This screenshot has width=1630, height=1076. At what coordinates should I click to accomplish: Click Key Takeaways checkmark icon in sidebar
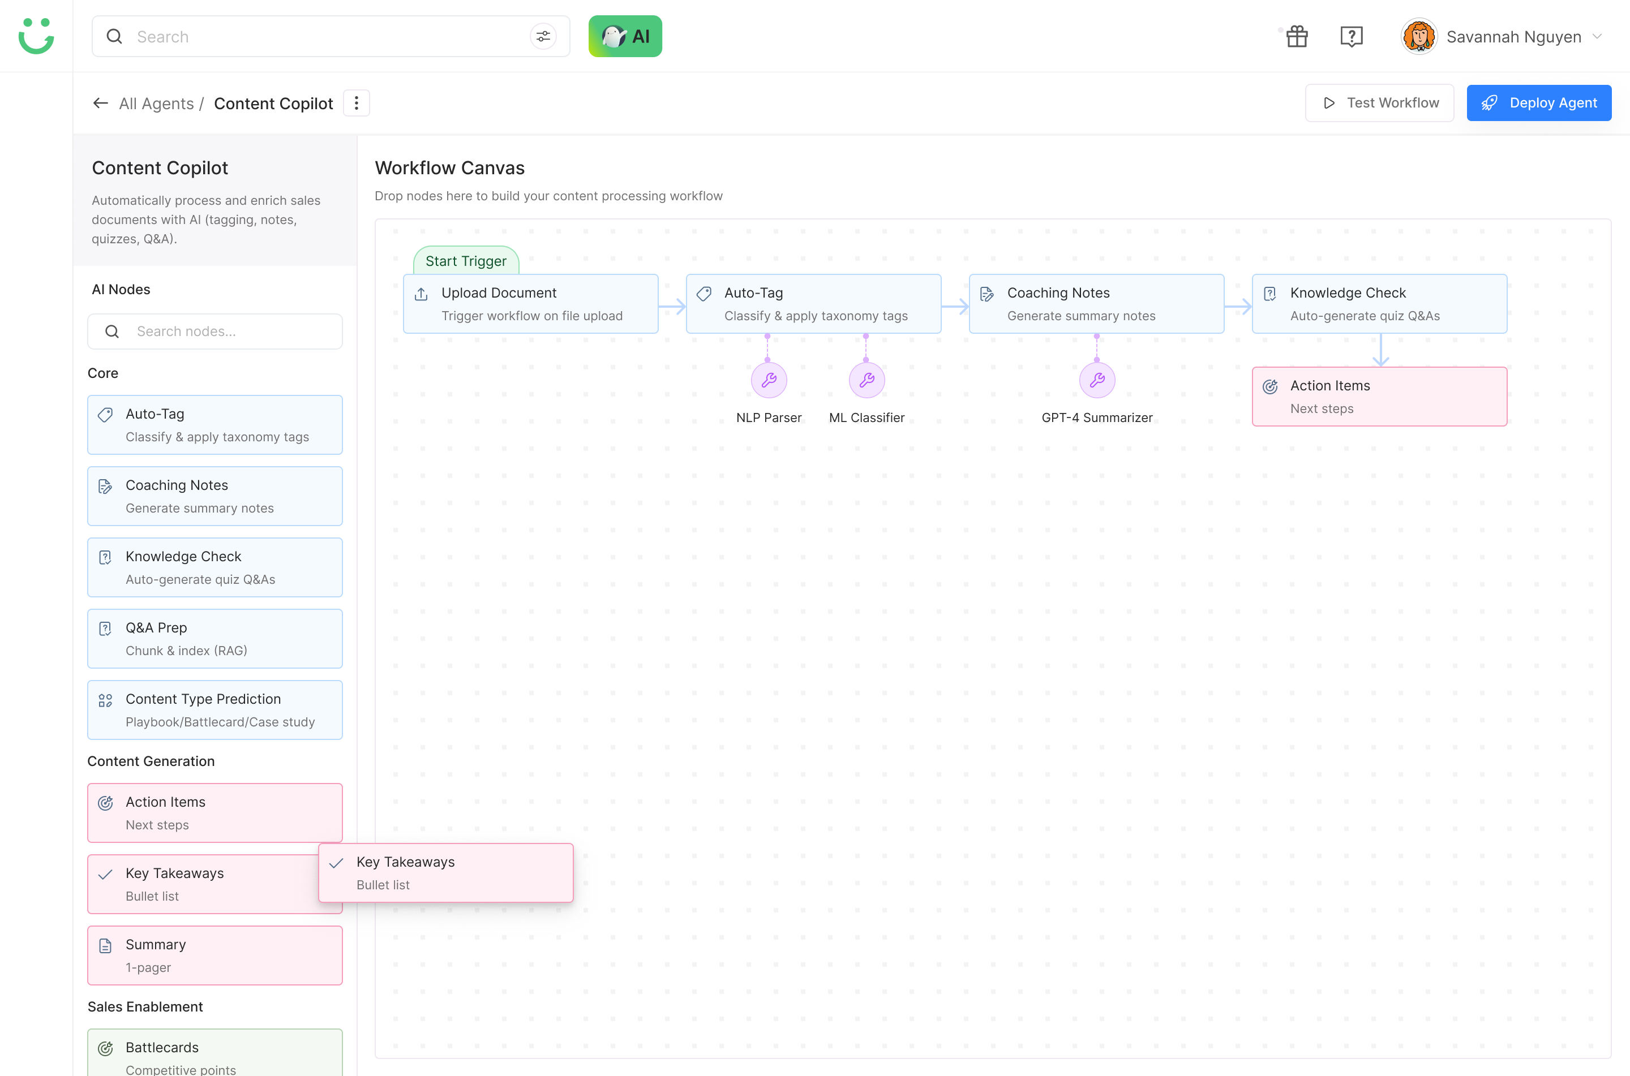pyautogui.click(x=105, y=874)
